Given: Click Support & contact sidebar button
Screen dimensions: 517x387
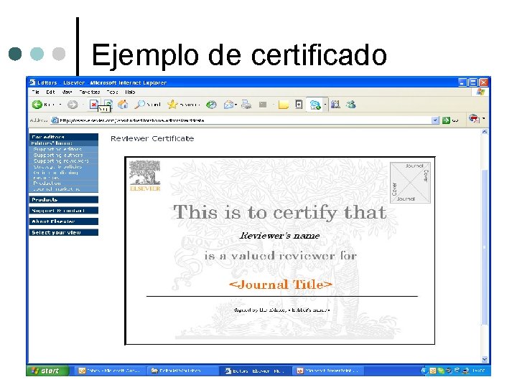Looking at the screenshot, I should click(x=64, y=211).
